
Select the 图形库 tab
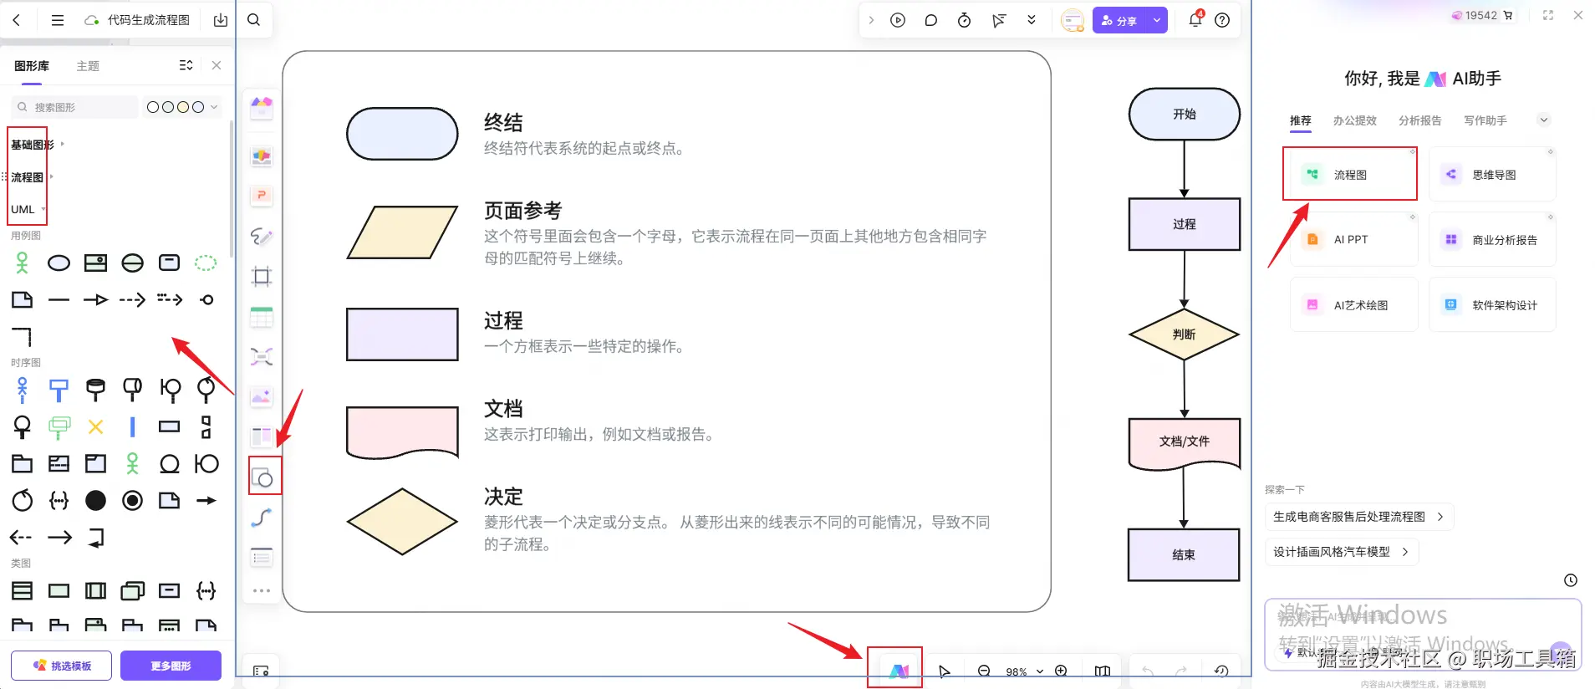tap(32, 66)
